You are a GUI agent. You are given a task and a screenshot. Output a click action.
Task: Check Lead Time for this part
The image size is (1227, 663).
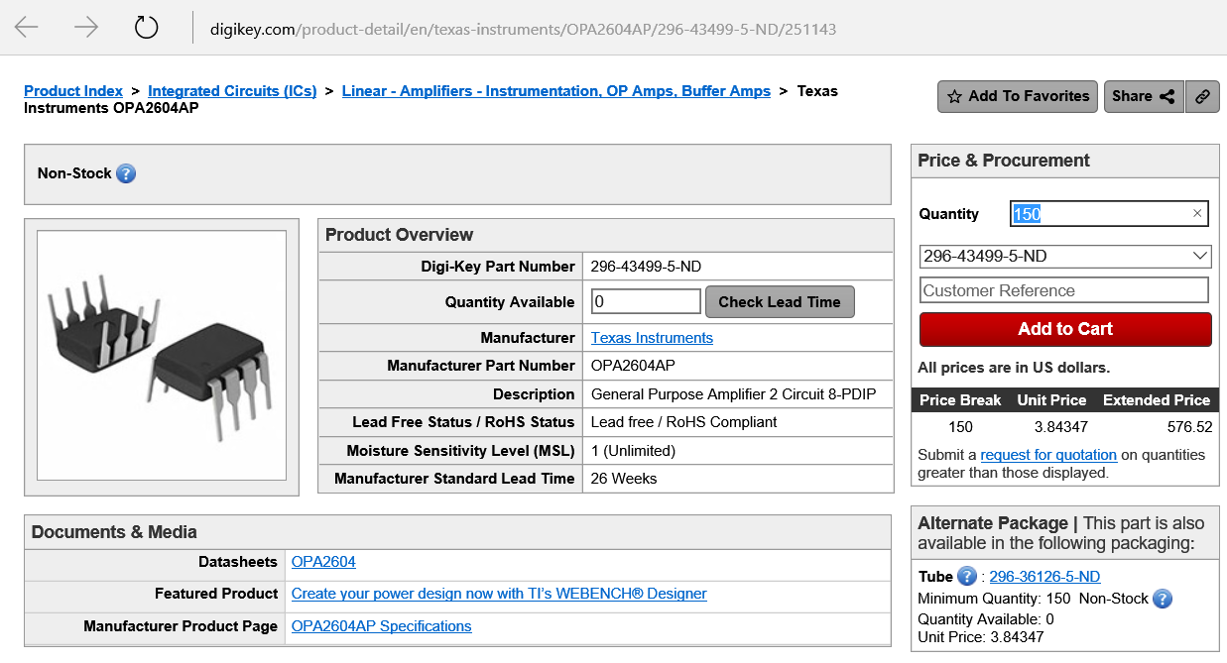tap(780, 302)
